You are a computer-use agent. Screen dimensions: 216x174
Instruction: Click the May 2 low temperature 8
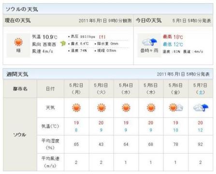(x=76, y=130)
